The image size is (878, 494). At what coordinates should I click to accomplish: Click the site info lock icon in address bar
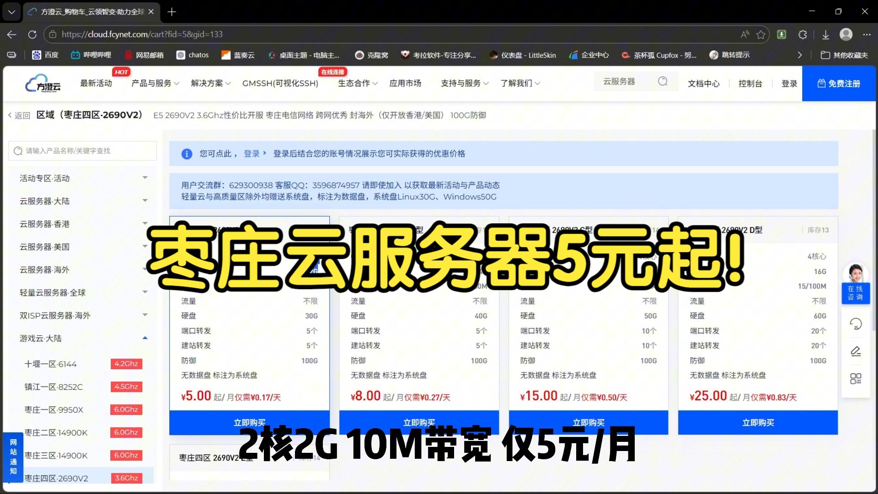coord(53,34)
